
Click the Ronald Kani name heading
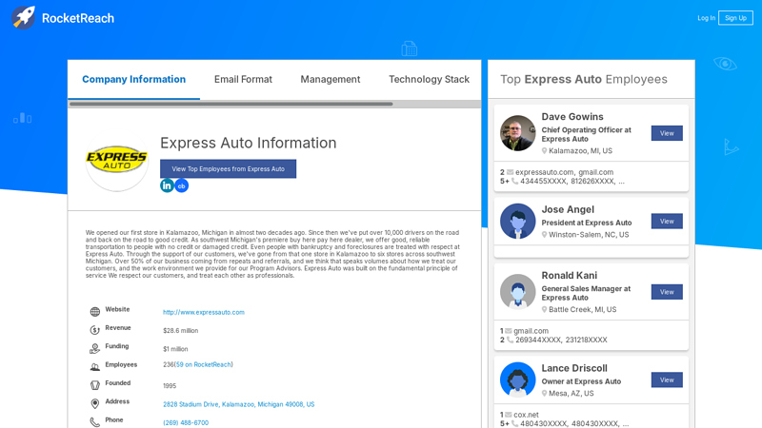click(569, 276)
